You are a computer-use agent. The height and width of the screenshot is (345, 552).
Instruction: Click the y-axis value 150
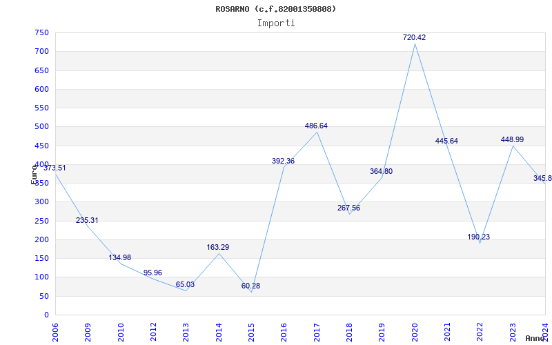pos(41,258)
